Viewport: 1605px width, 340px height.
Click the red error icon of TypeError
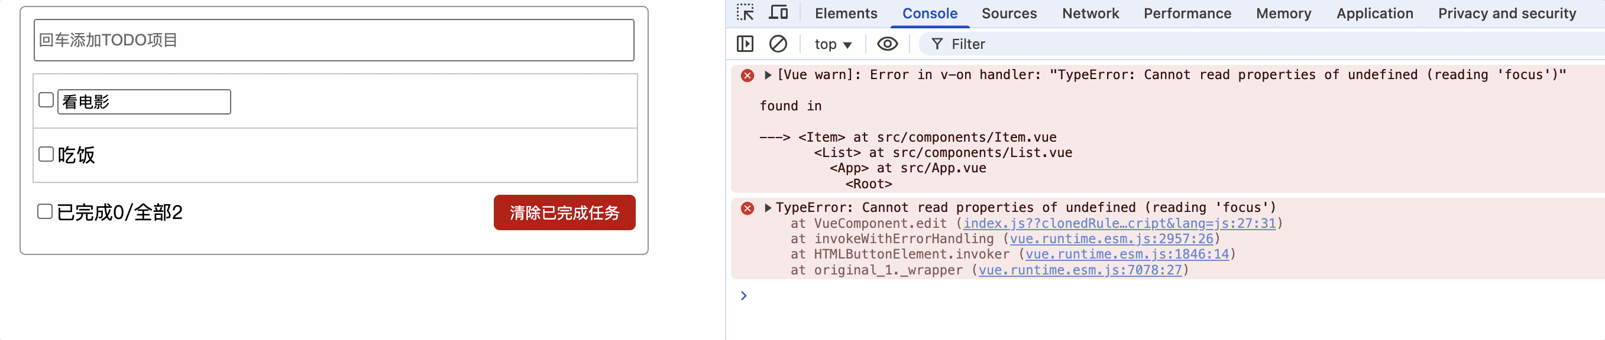click(x=747, y=208)
